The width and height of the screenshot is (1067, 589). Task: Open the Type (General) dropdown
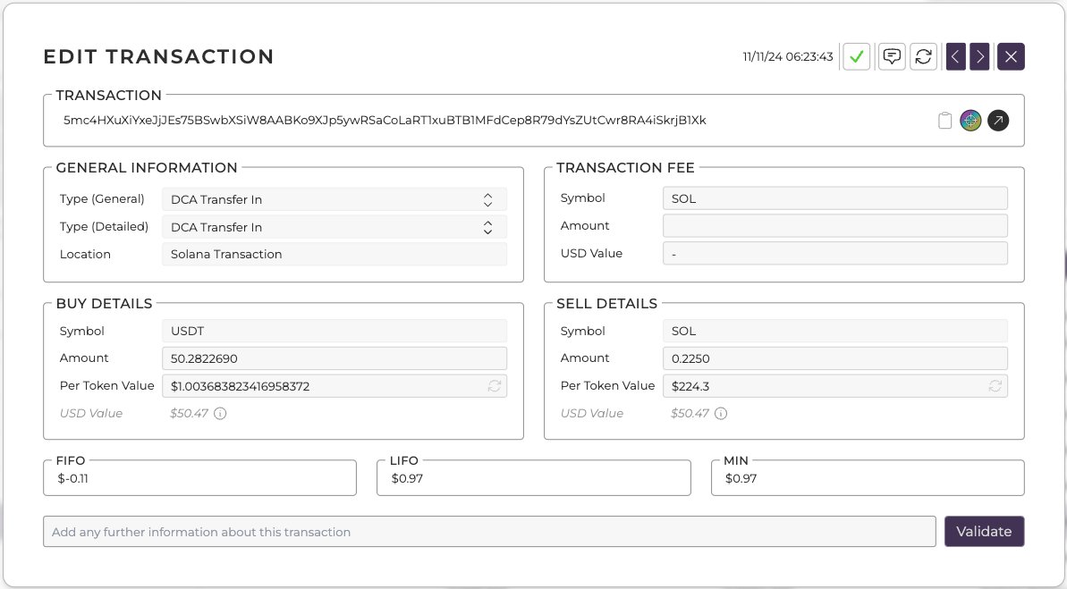334,199
